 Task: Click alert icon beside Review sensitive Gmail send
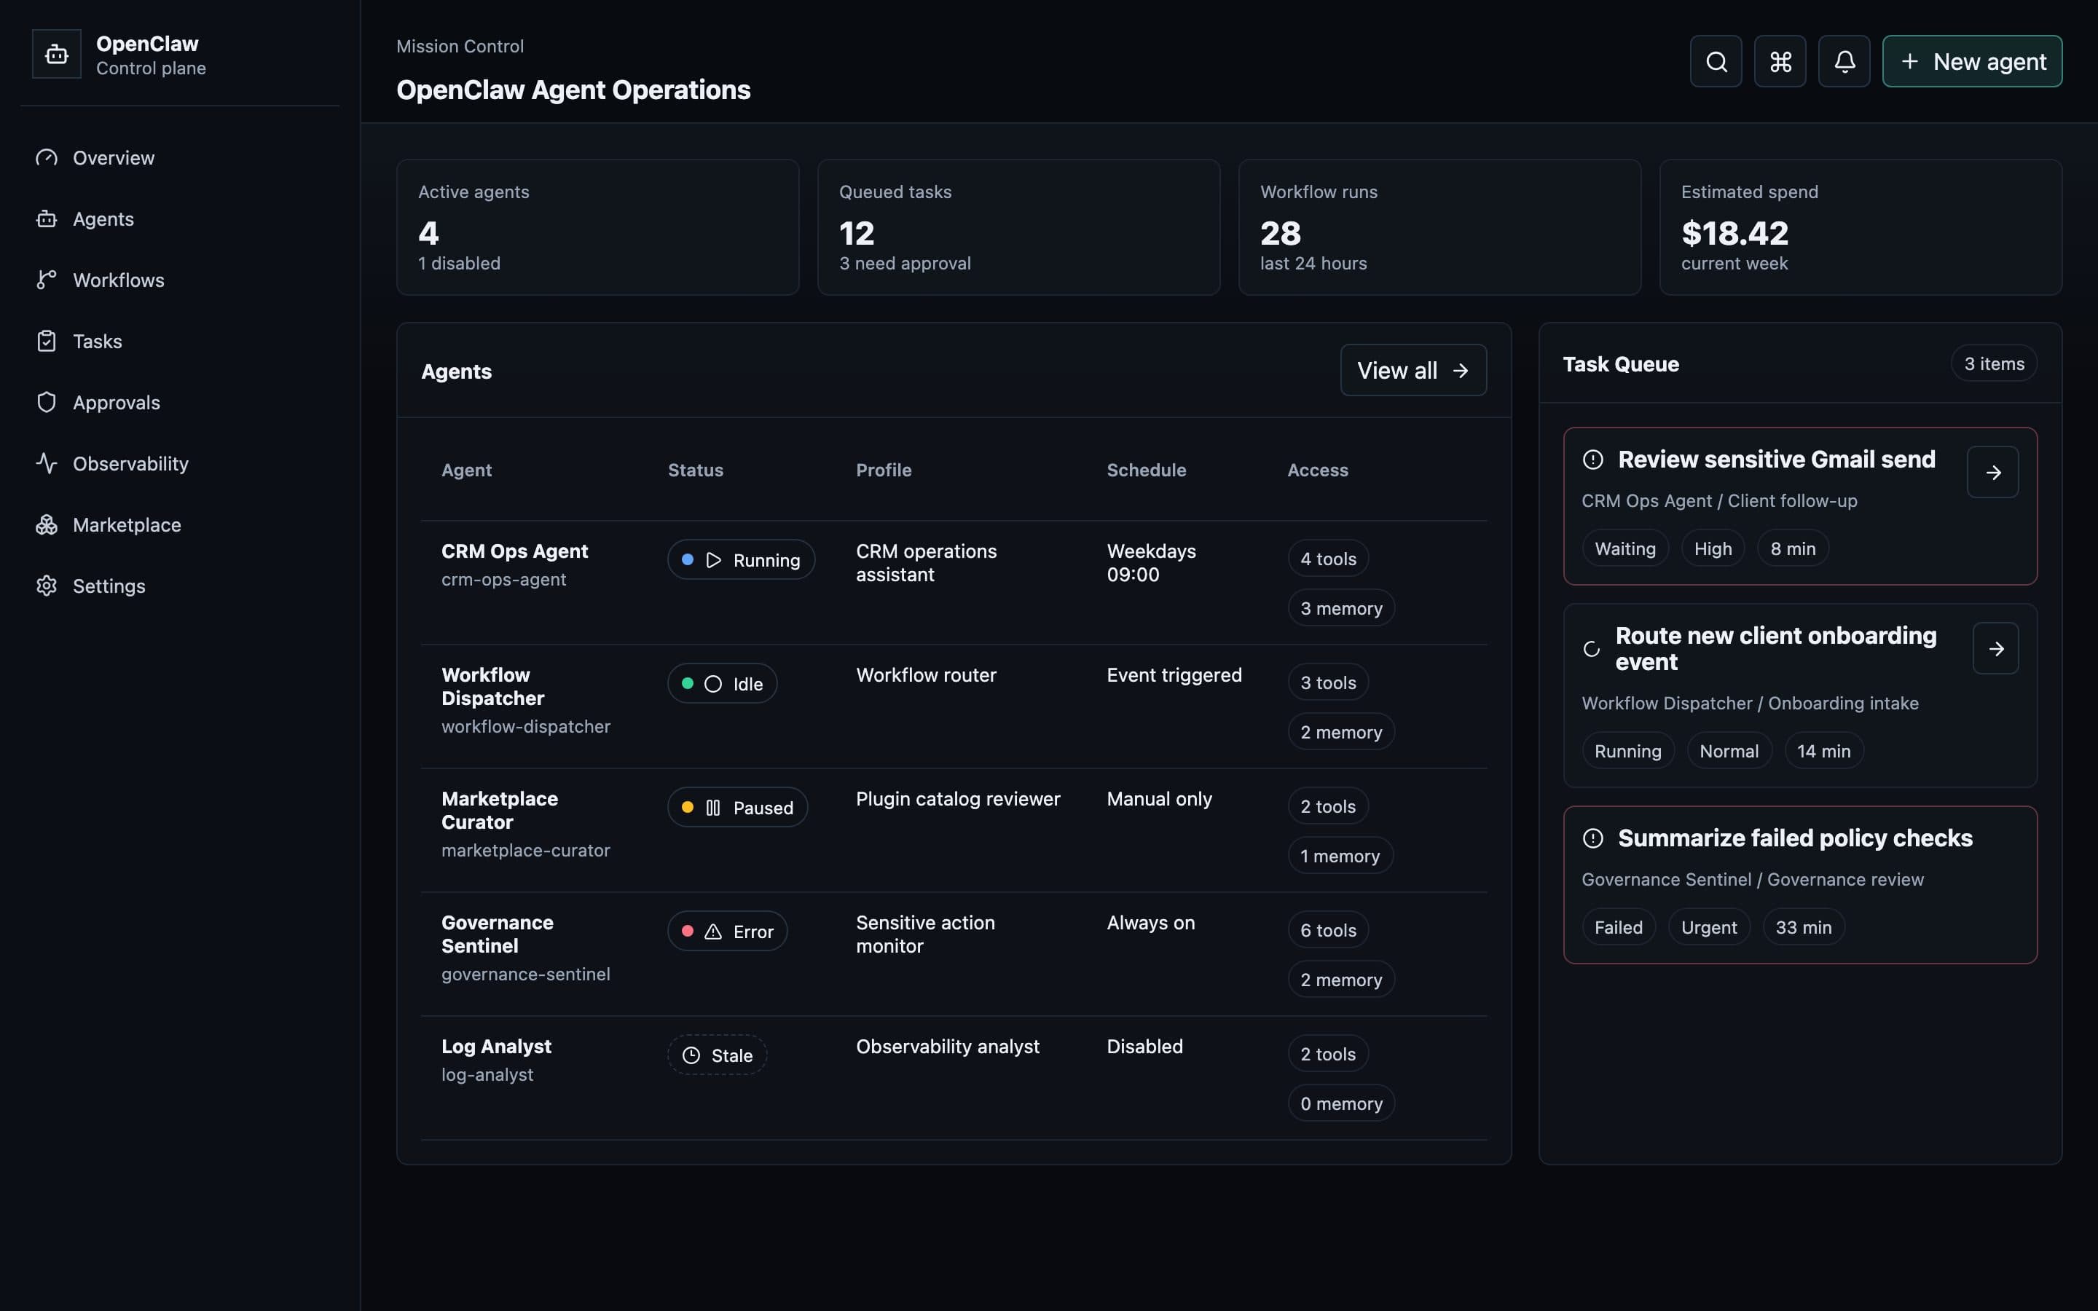1592,460
